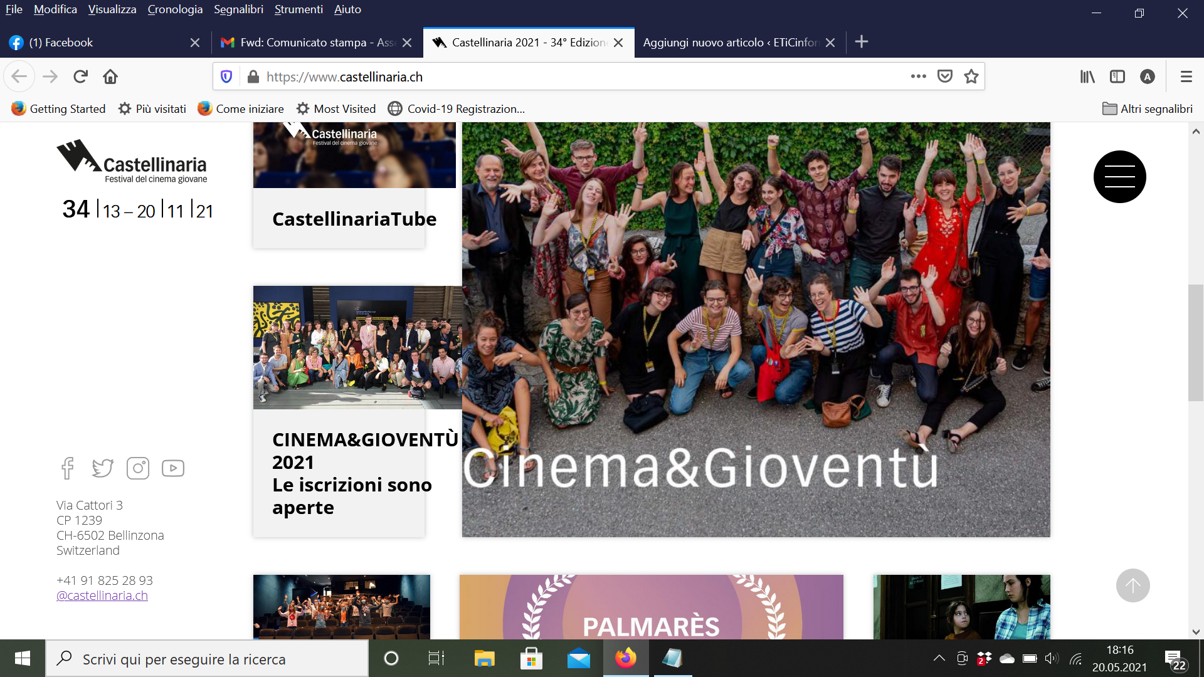Open the Cronologia menu
Image resolution: width=1204 pixels, height=677 pixels.
point(175,9)
